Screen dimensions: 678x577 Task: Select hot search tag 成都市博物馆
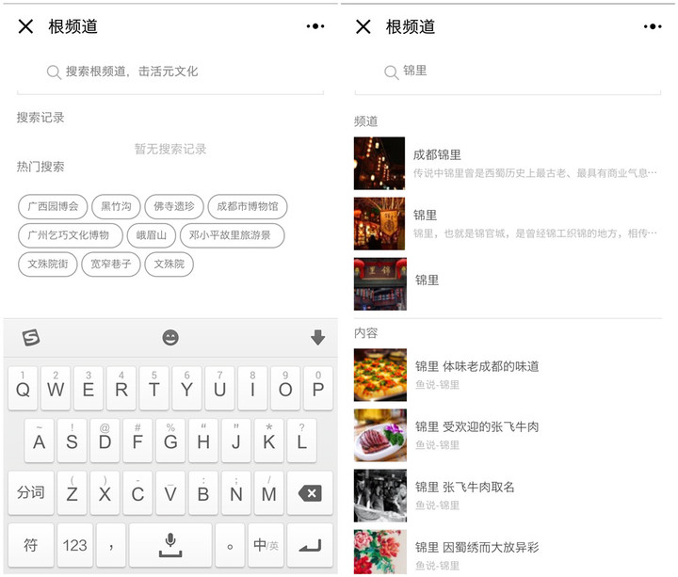click(x=248, y=206)
